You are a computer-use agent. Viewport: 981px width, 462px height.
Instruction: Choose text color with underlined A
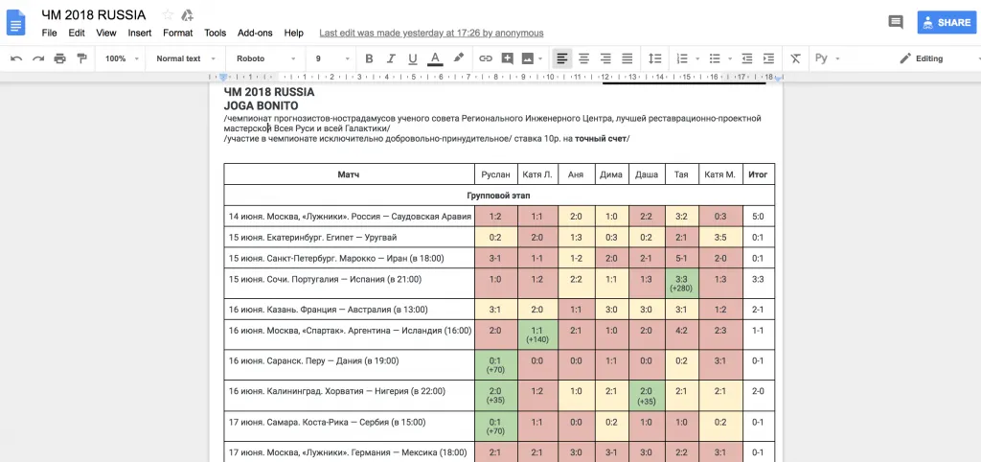pos(435,58)
